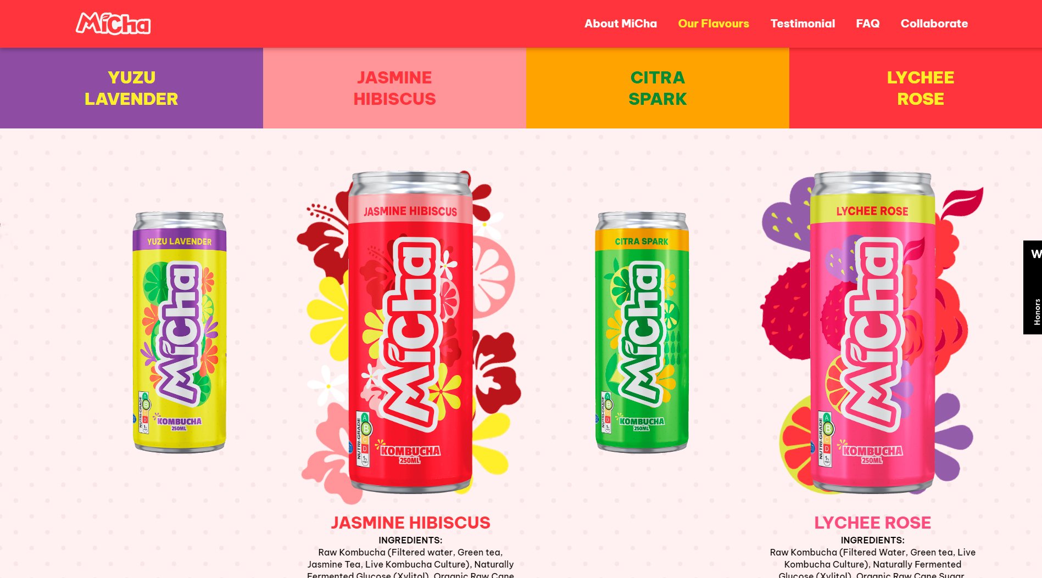Select the Yuzu Lavender flavour tab

click(x=131, y=88)
